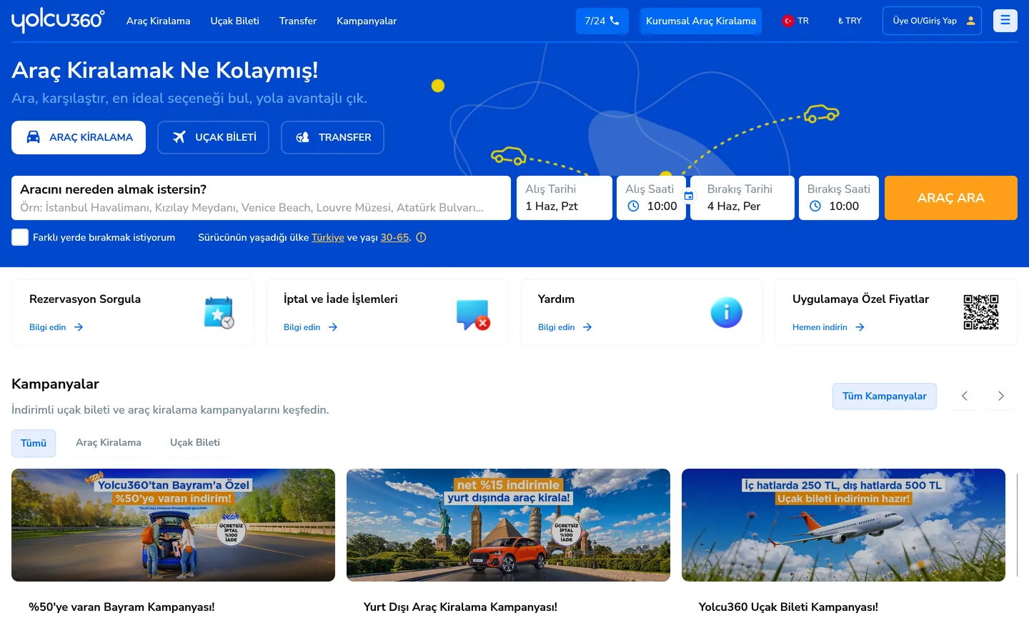
Task: Click 'Yurt Dışı Araç Kiralama Kampanyası!' title
Action: (460, 607)
